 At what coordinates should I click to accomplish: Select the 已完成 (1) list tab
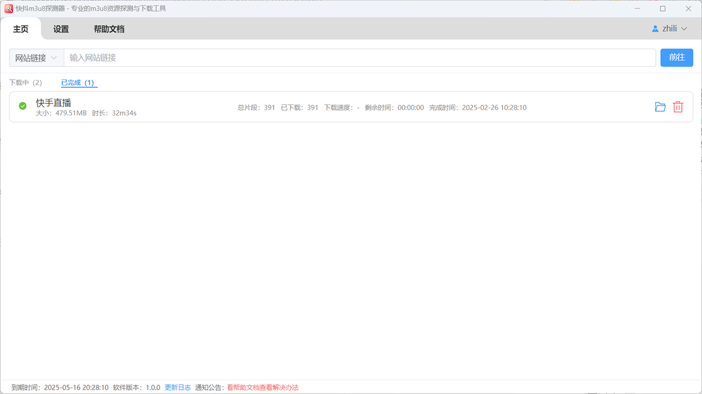click(x=78, y=83)
